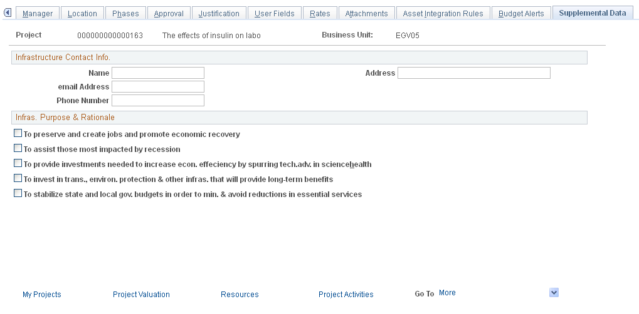Open the Budget Alerts tab
The width and height of the screenshot is (639, 314).
click(x=521, y=13)
